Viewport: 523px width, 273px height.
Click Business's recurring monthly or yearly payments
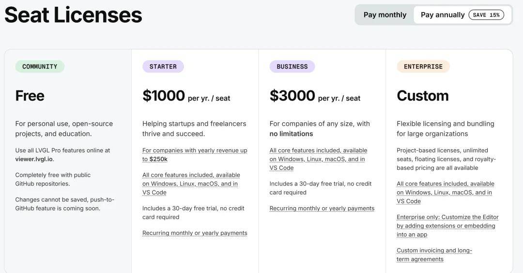[322, 208]
